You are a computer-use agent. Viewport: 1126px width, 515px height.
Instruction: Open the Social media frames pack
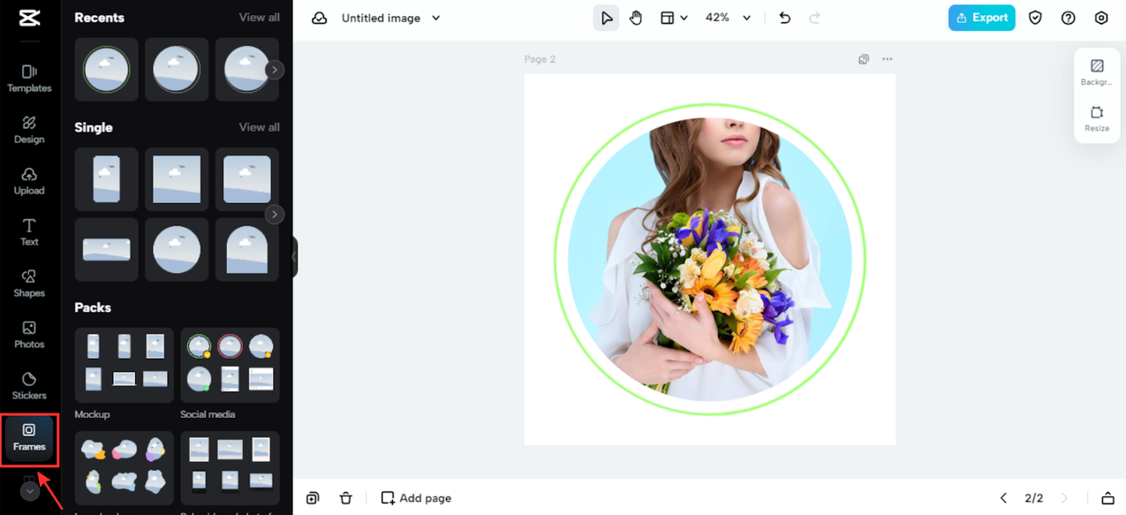click(x=230, y=366)
